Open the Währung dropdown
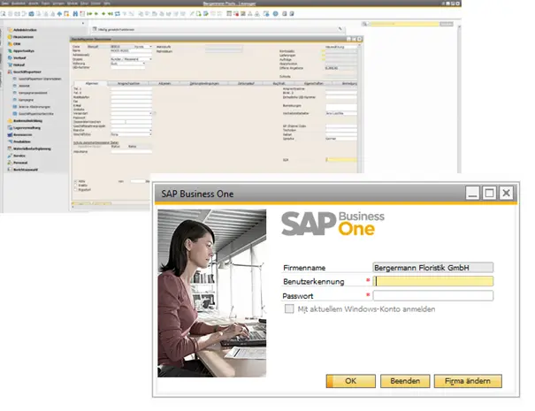The width and height of the screenshot is (535, 411). coord(143,64)
